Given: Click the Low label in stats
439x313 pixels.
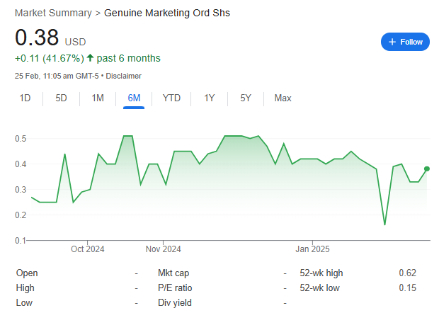Looking at the screenshot, I should pyautogui.click(x=24, y=302).
